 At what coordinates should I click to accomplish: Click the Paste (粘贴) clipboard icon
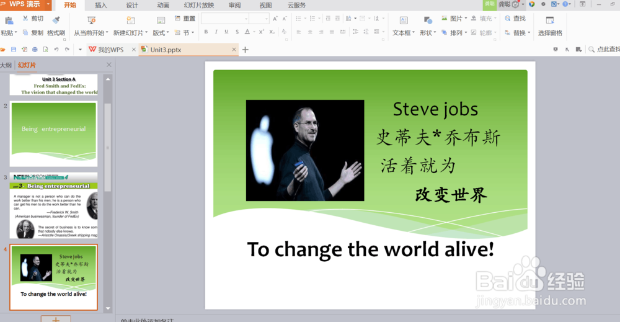[9, 20]
